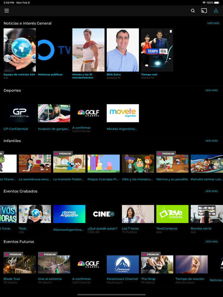This screenshot has height=297, width=223.
Task: Select 'A confirmar' title under Deportes
Action: click(x=82, y=128)
